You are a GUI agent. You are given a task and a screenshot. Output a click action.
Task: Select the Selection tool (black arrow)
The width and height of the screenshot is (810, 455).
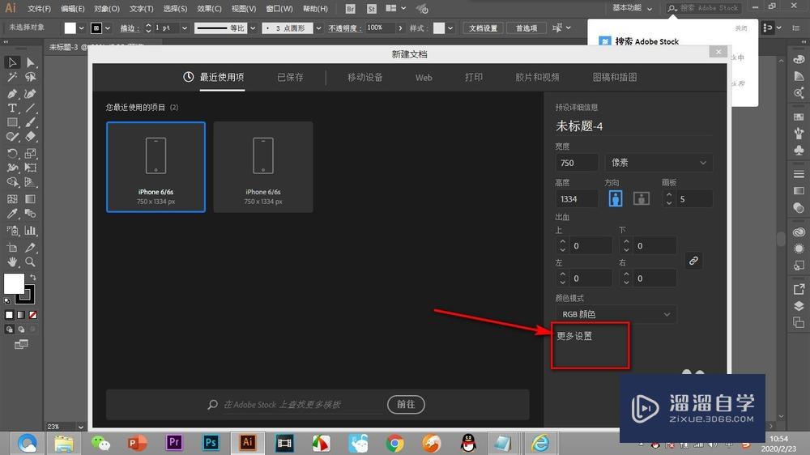point(12,62)
